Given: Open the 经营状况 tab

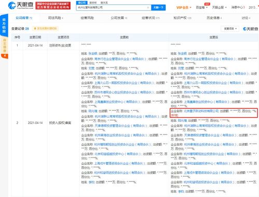Looking at the screenshot, I should click(x=151, y=18).
